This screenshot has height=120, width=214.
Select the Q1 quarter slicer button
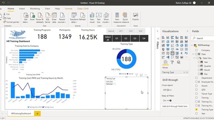coord(117,38)
